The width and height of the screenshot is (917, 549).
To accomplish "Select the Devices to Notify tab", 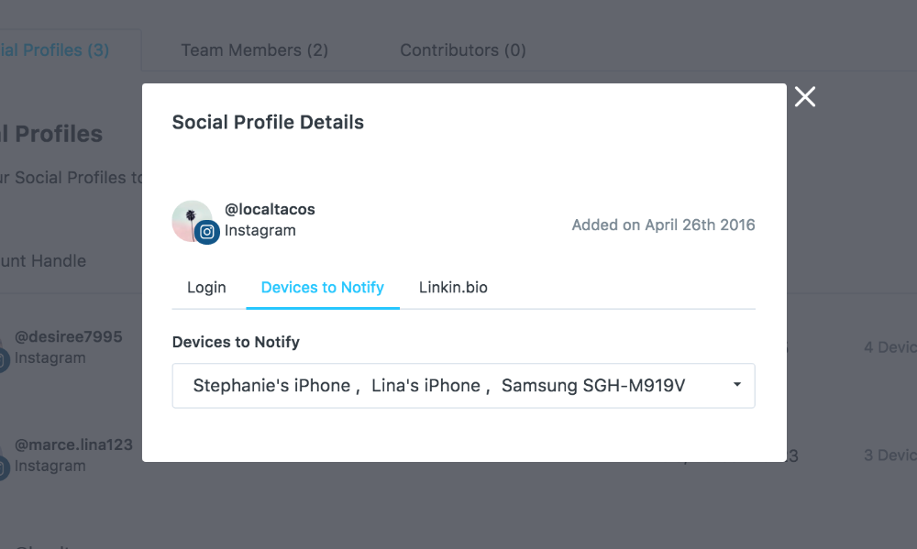I will [x=322, y=288].
